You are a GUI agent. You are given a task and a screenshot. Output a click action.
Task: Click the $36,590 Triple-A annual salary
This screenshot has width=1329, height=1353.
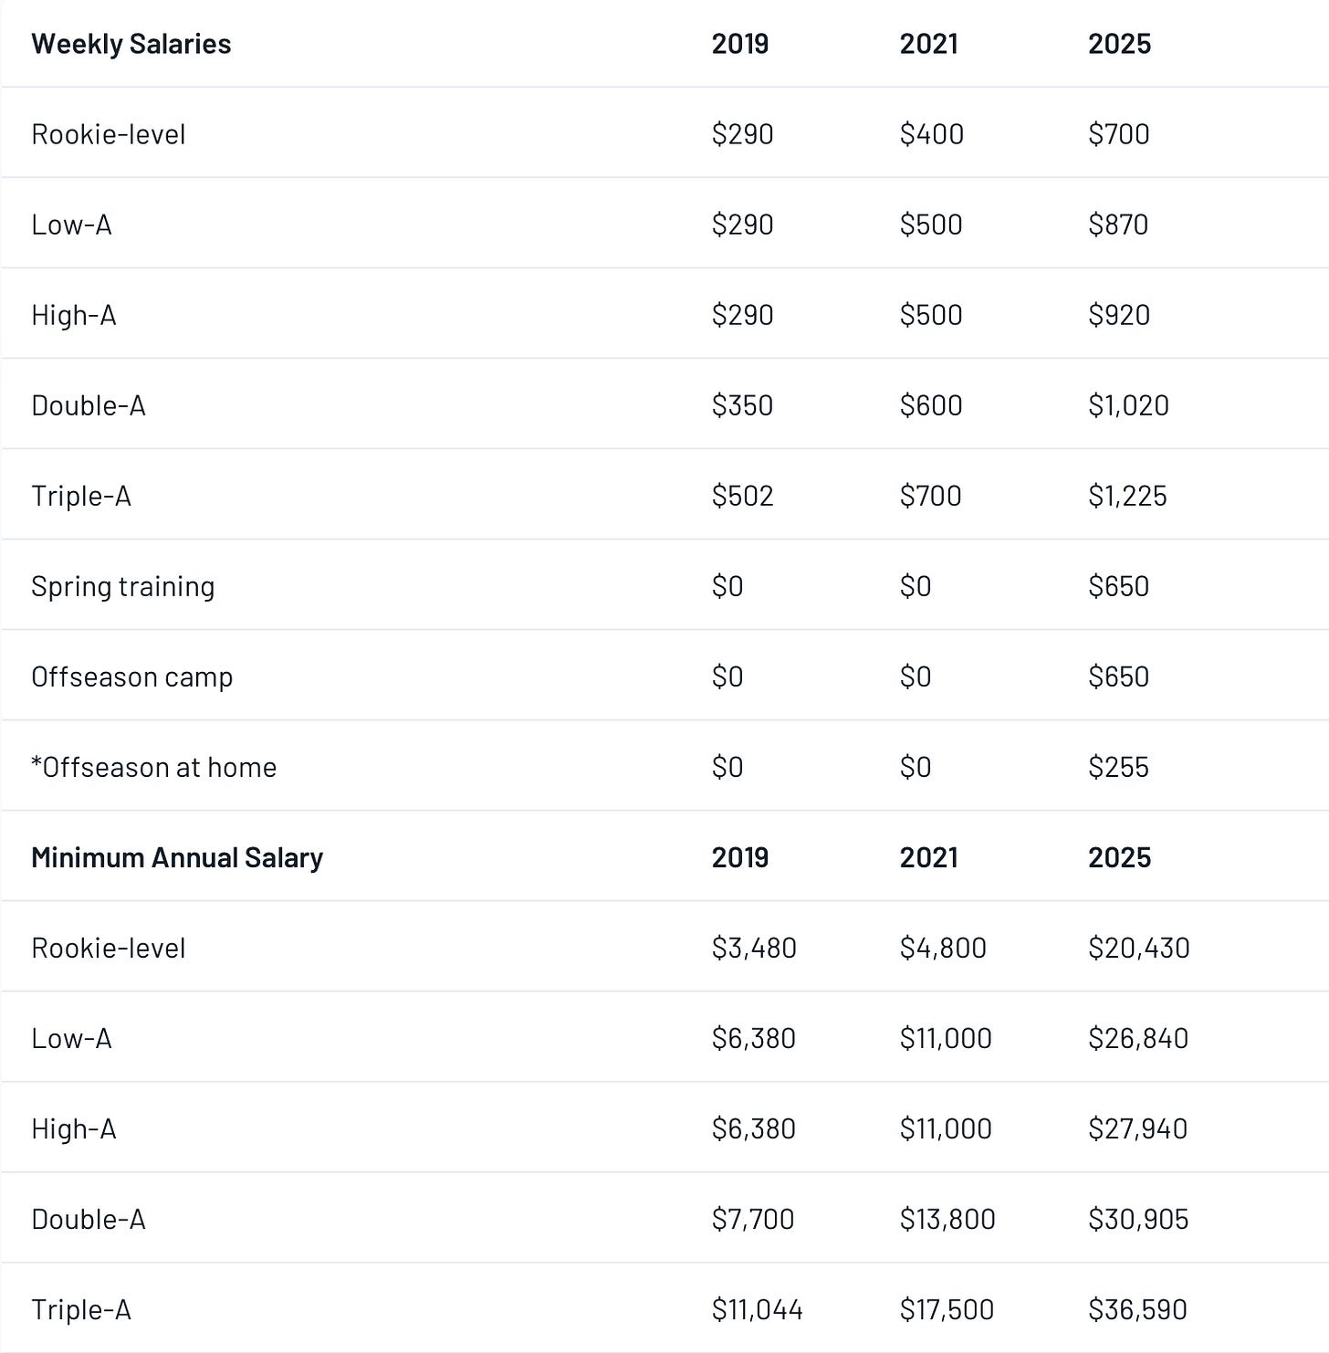(x=1137, y=1309)
